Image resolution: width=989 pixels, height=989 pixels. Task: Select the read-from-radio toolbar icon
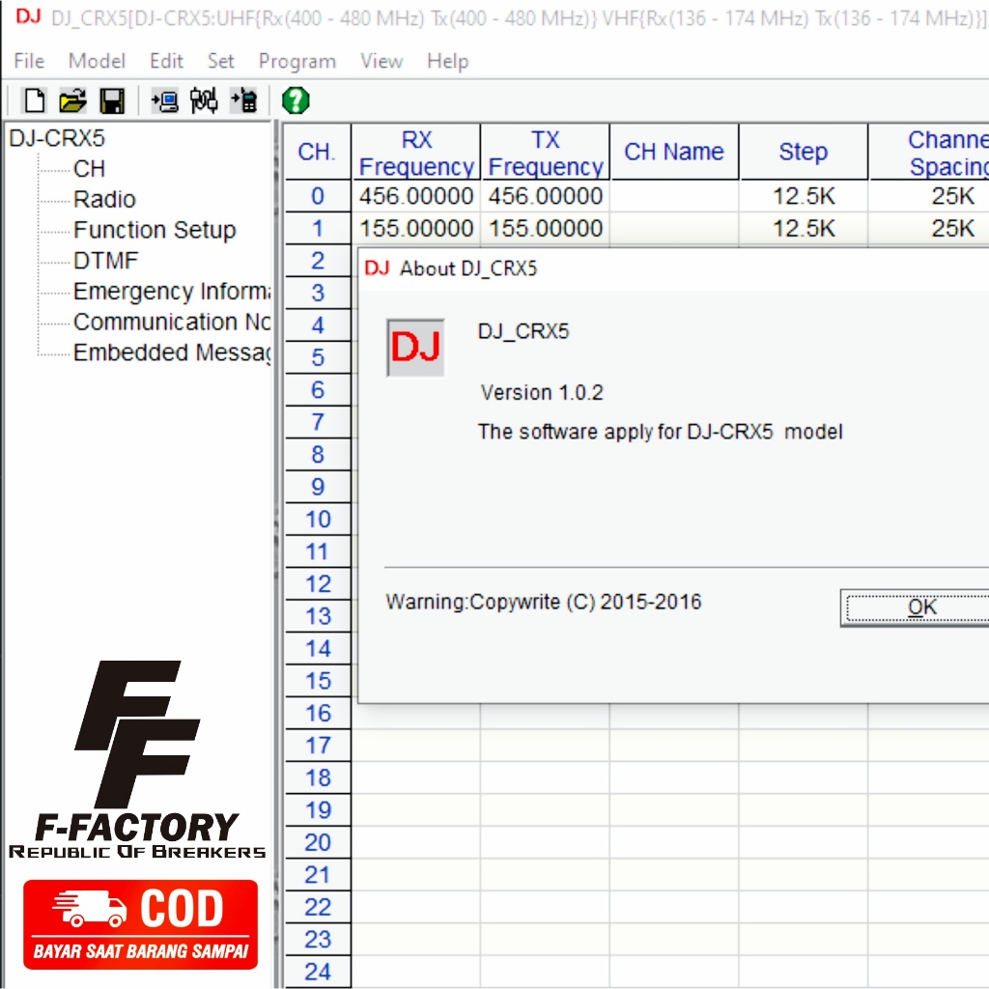pos(164,101)
